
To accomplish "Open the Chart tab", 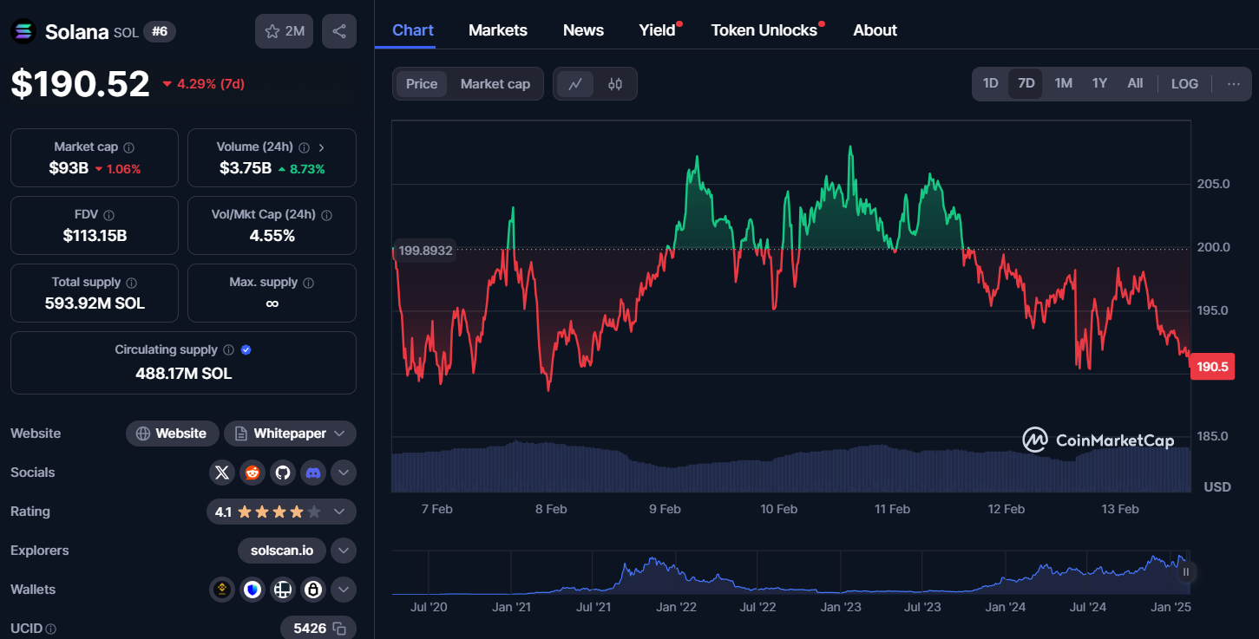I will pyautogui.click(x=413, y=30).
